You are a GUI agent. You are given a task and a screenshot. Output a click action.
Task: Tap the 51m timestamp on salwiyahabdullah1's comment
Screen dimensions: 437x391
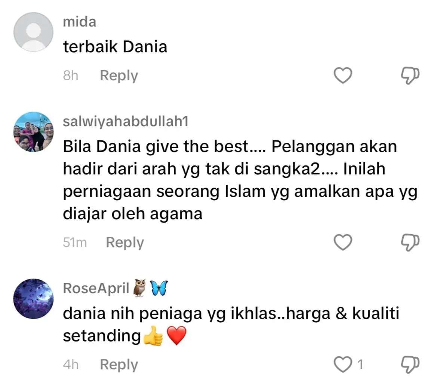coord(75,242)
